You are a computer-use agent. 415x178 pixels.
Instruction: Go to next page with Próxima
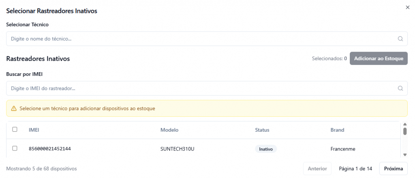coord(394,168)
